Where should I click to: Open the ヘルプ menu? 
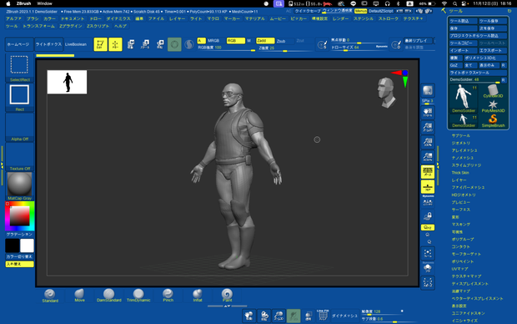point(120,26)
